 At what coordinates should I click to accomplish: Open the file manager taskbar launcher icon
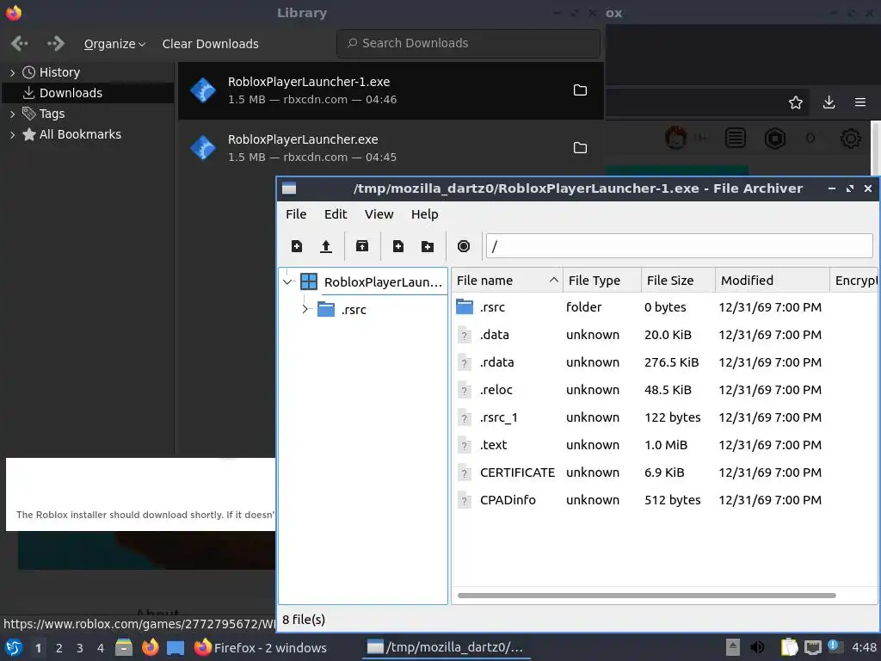pos(124,647)
